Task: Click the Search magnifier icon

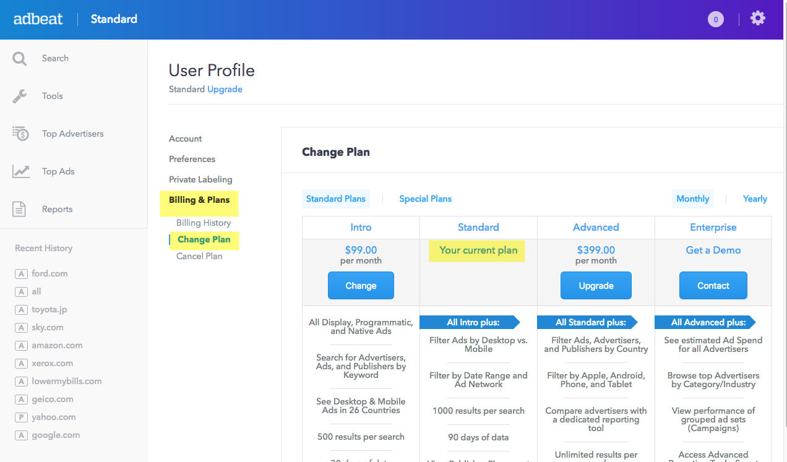Action: 20,59
